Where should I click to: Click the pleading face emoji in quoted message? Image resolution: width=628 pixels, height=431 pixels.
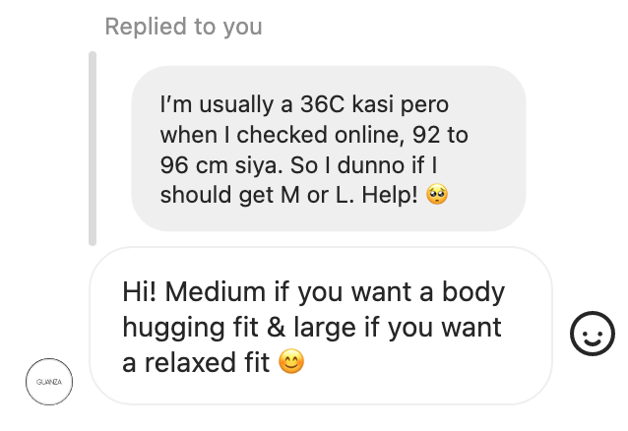pos(437,195)
